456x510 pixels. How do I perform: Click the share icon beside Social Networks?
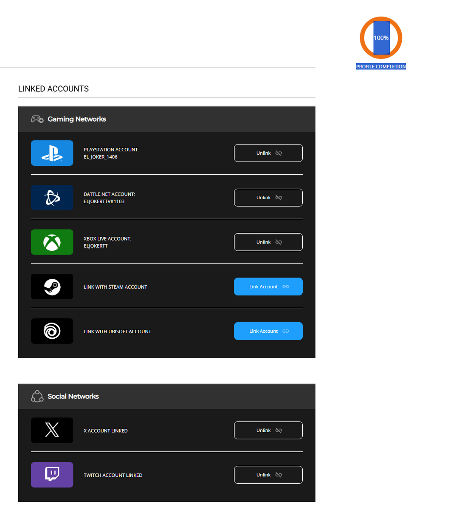click(x=37, y=396)
